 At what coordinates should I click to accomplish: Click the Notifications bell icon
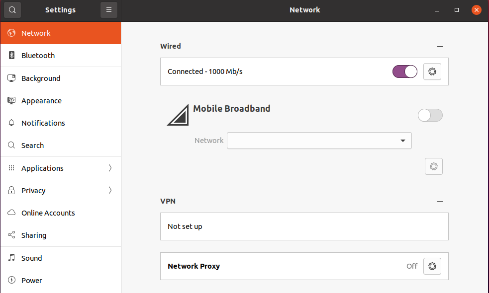11,123
